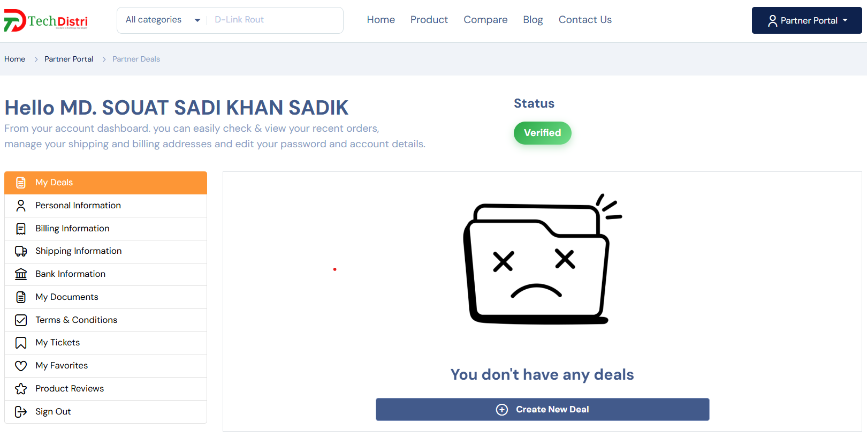The image size is (867, 437).
Task: Click the TechDistri logo
Action: tap(46, 21)
